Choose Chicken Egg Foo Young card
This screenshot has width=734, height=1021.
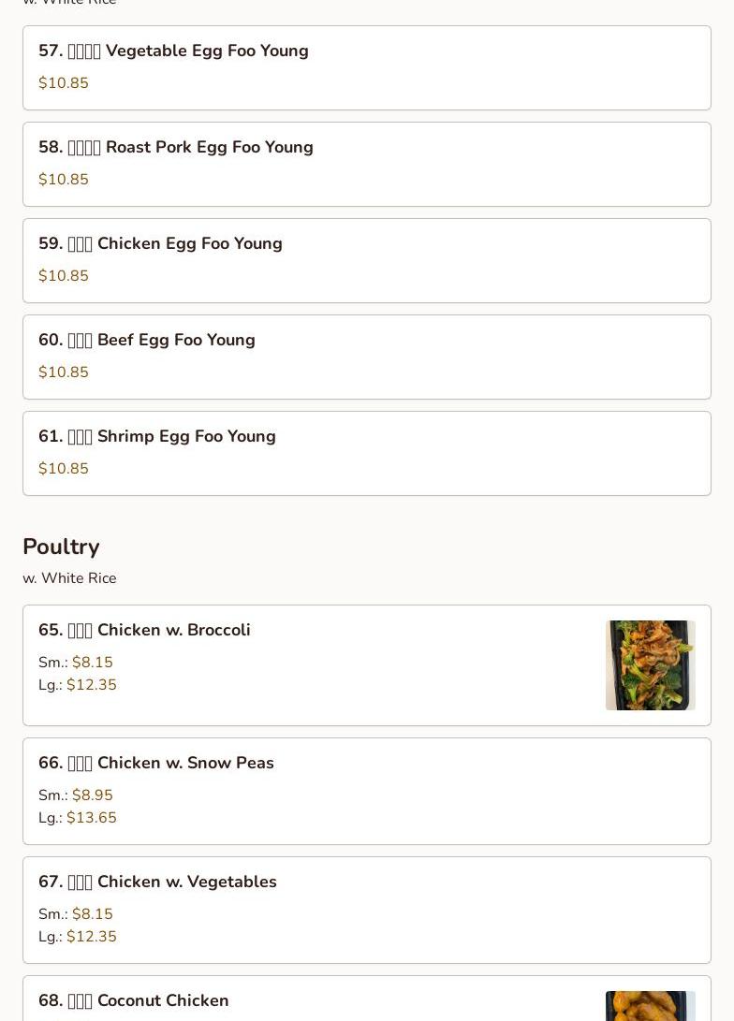367,260
